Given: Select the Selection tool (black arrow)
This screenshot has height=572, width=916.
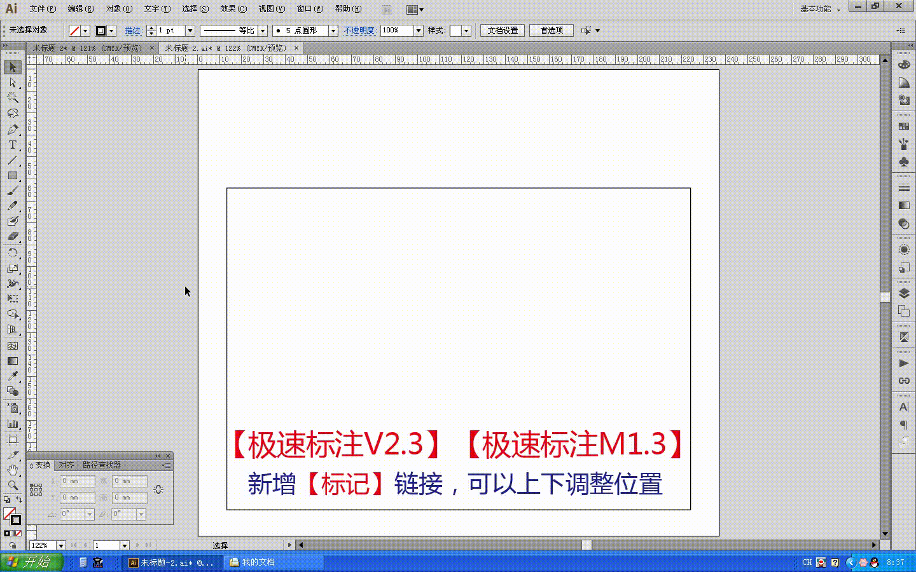Looking at the screenshot, I should click(12, 67).
